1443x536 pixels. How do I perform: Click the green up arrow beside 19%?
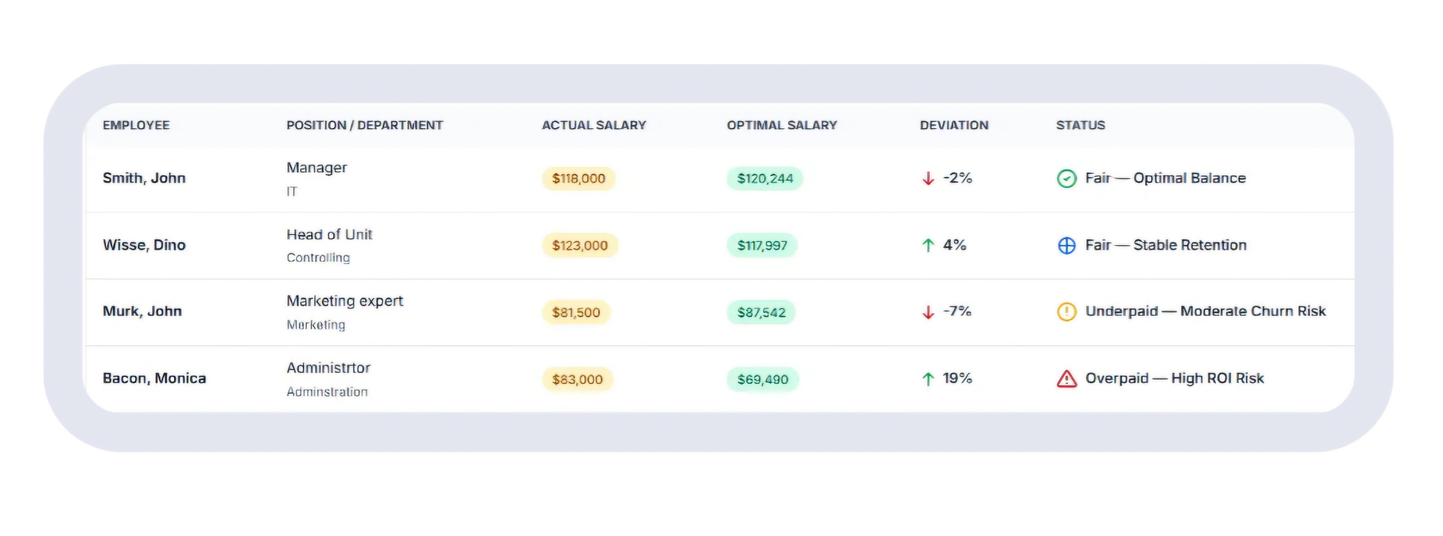[927, 379]
